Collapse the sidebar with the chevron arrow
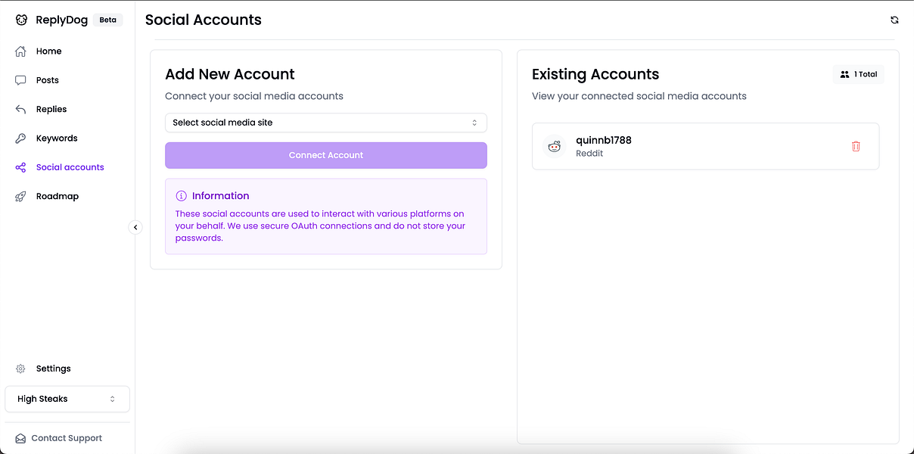 [x=135, y=227]
